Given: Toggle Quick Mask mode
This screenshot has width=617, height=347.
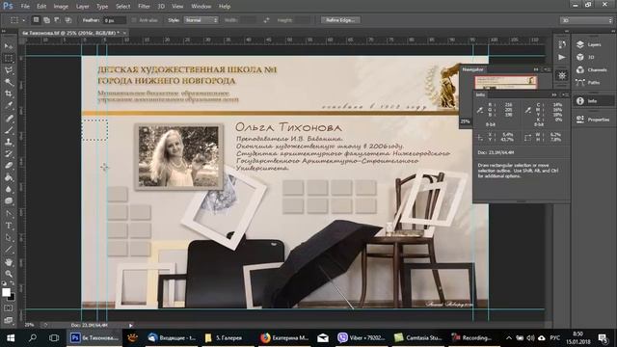Looking at the screenshot, I should pyautogui.click(x=9, y=308).
